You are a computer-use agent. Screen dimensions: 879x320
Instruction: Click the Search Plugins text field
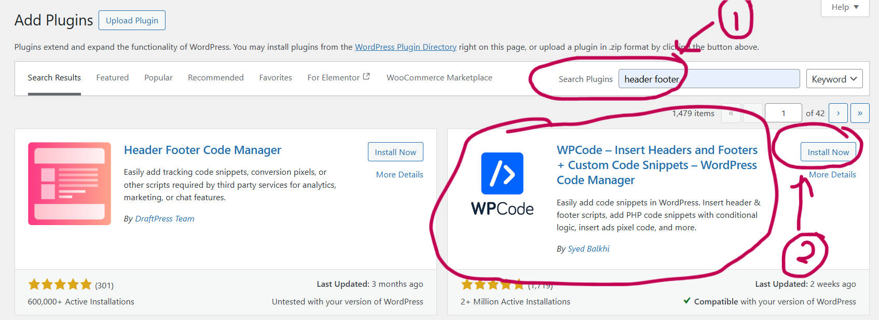pyautogui.click(x=737, y=79)
